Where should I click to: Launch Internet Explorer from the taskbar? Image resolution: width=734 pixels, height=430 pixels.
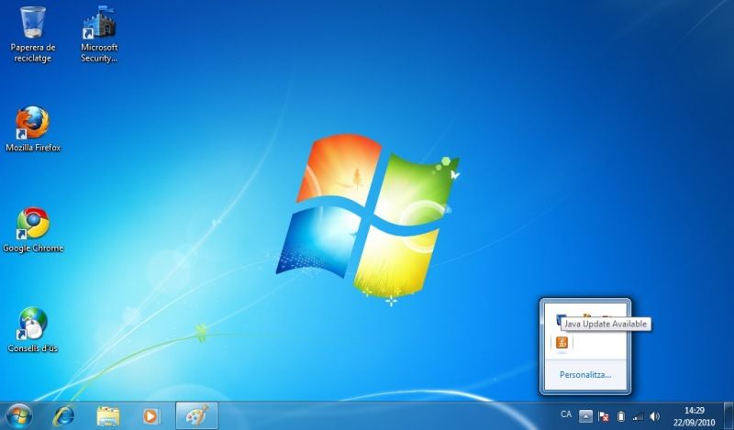[x=63, y=416]
